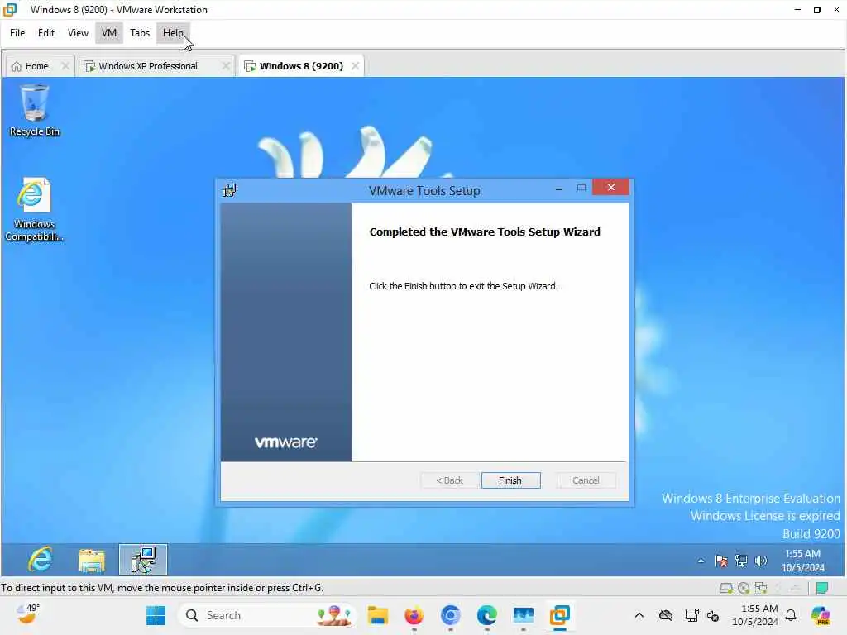Open the weather widget showing 49°
This screenshot has width=847, height=635.
[28, 614]
